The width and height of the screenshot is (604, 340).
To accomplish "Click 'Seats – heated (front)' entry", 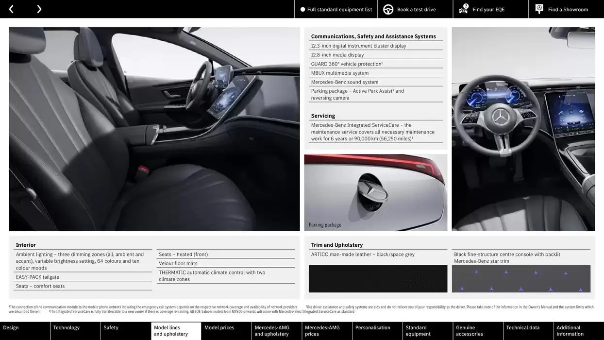I will tap(184, 255).
